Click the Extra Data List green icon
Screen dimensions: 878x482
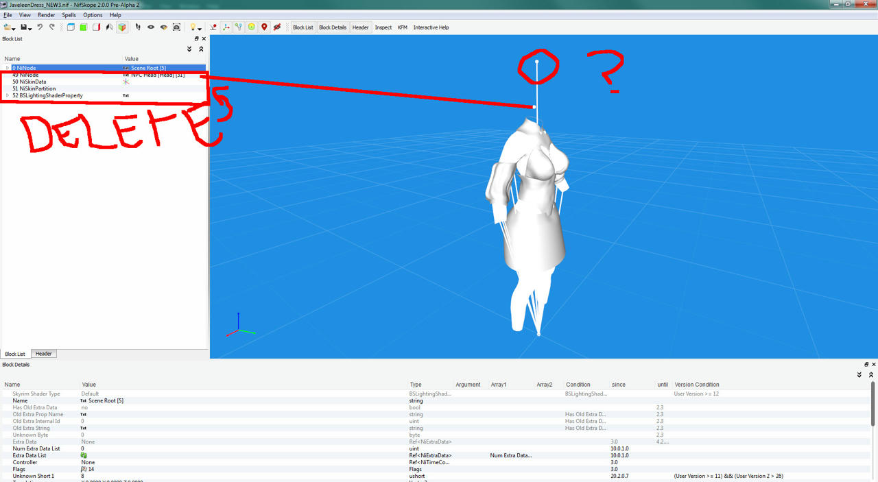pos(84,455)
